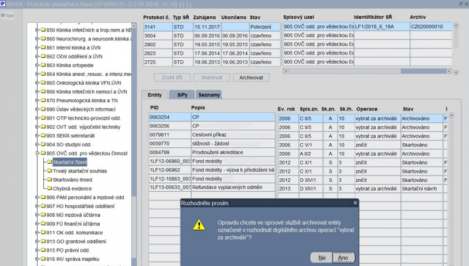Open the Seznamy tab

click(209, 95)
